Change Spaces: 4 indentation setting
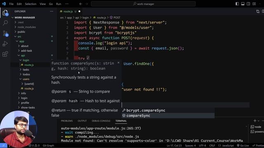264x148 pixels. click(191, 146)
